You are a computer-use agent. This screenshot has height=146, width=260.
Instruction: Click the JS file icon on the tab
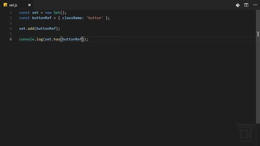coord(5,5)
